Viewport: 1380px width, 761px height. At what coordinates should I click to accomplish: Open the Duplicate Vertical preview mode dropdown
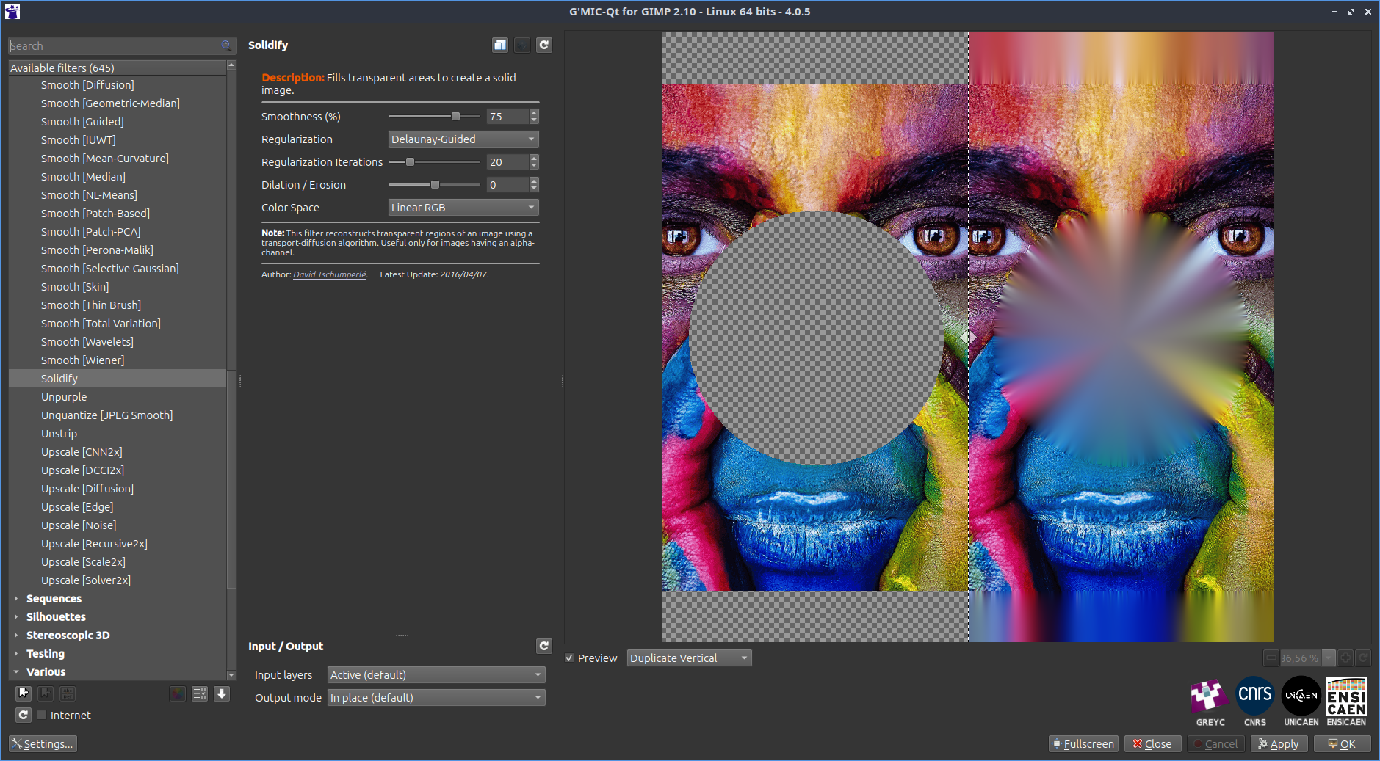click(x=689, y=658)
